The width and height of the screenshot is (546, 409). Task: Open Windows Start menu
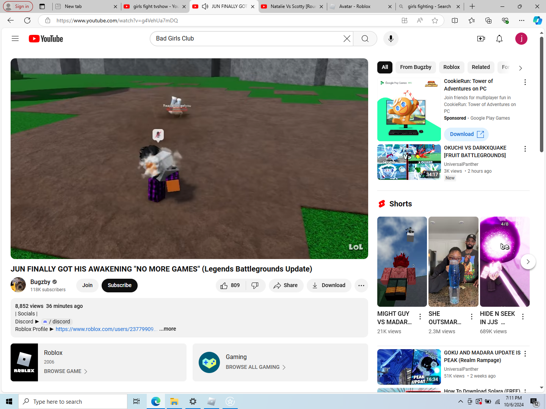pos(9,401)
